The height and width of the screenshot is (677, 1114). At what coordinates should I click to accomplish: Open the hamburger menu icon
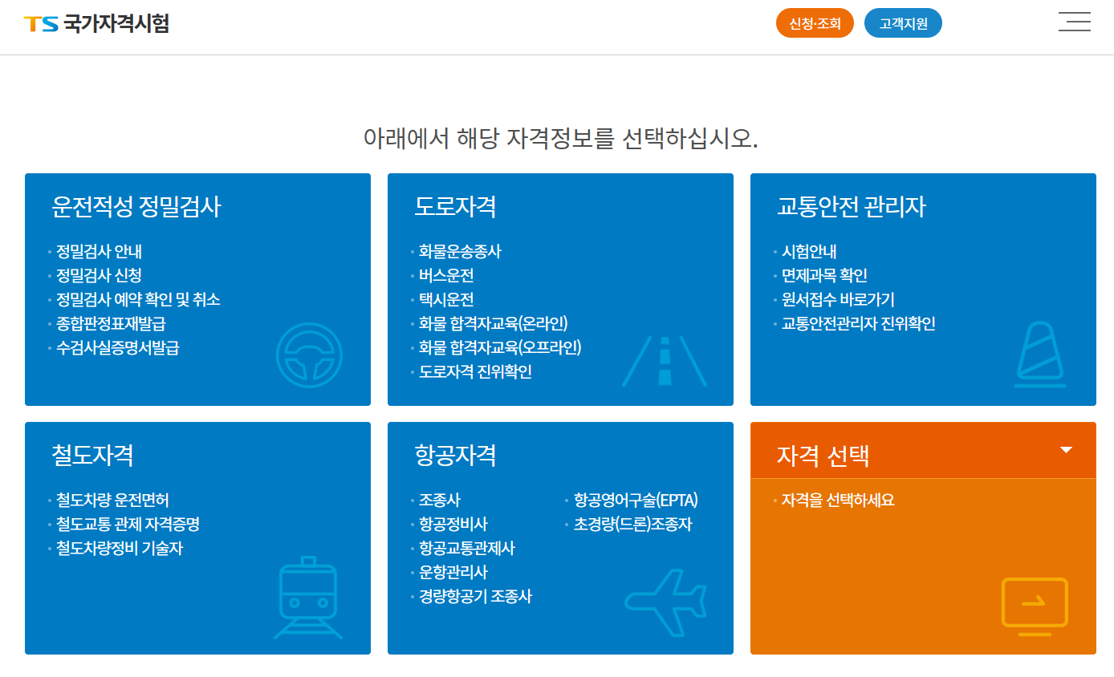(1074, 22)
